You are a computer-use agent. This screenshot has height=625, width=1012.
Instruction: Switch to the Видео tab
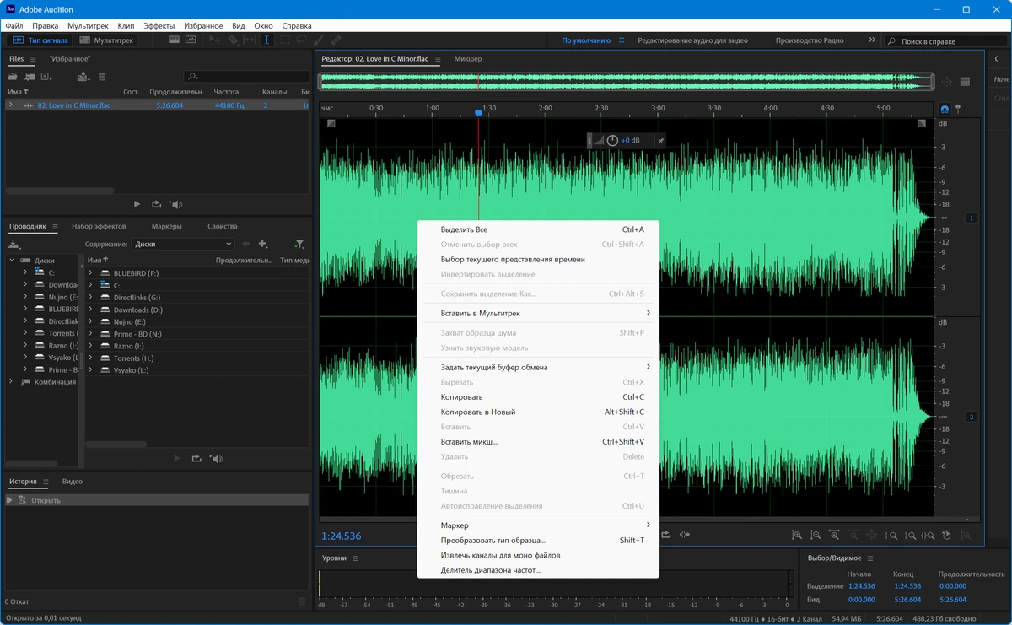click(73, 482)
